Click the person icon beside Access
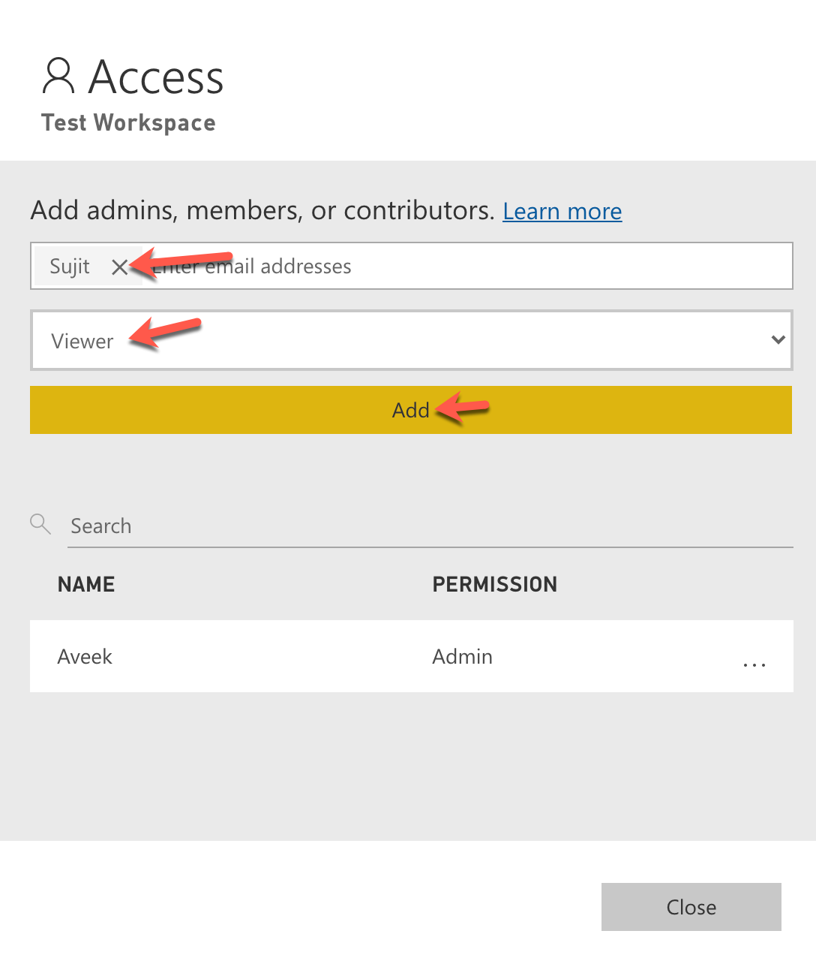This screenshot has height=961, width=816. pyautogui.click(x=58, y=76)
